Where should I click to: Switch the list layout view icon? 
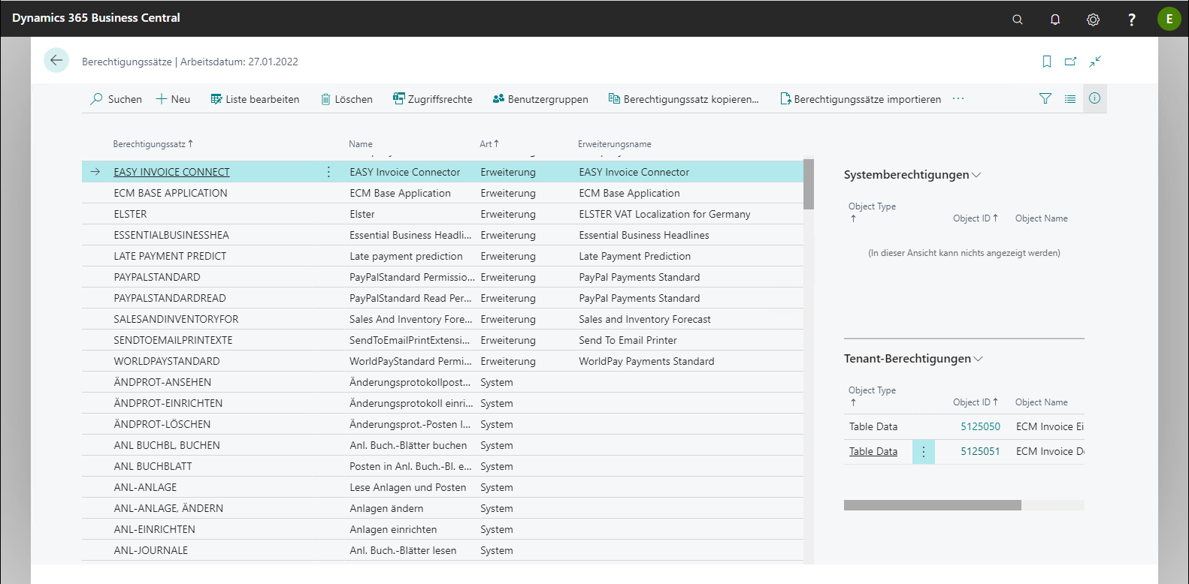(1070, 98)
